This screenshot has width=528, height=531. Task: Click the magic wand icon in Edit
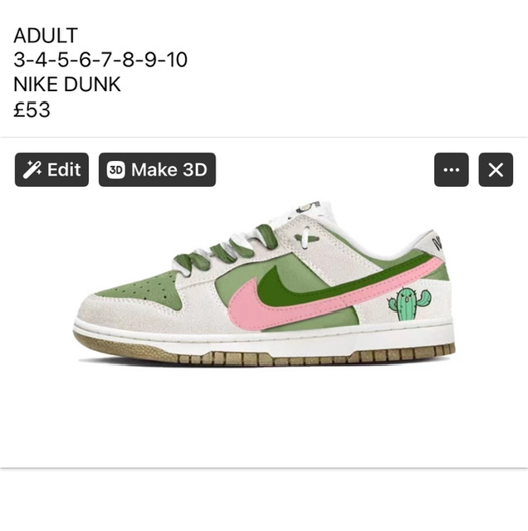pyautogui.click(x=32, y=169)
